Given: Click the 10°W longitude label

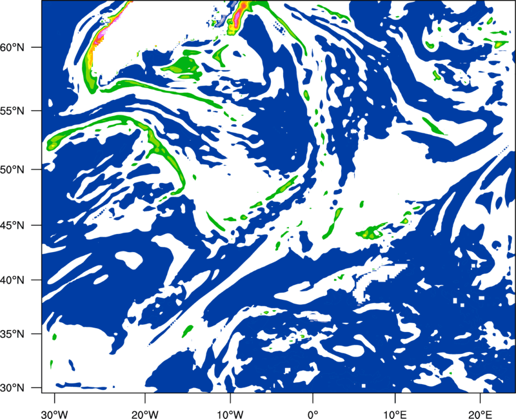Looking at the screenshot, I should coord(230,414).
